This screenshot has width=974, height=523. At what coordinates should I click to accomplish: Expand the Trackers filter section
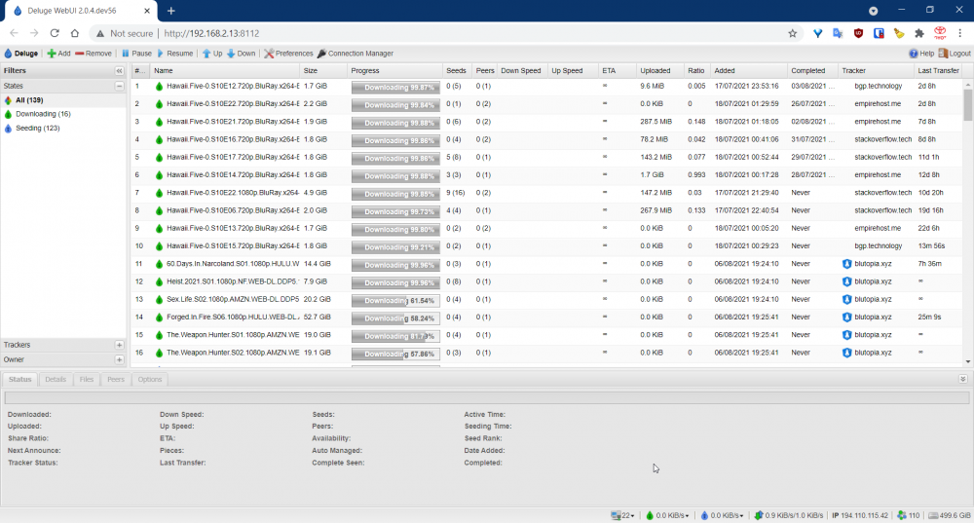(119, 345)
